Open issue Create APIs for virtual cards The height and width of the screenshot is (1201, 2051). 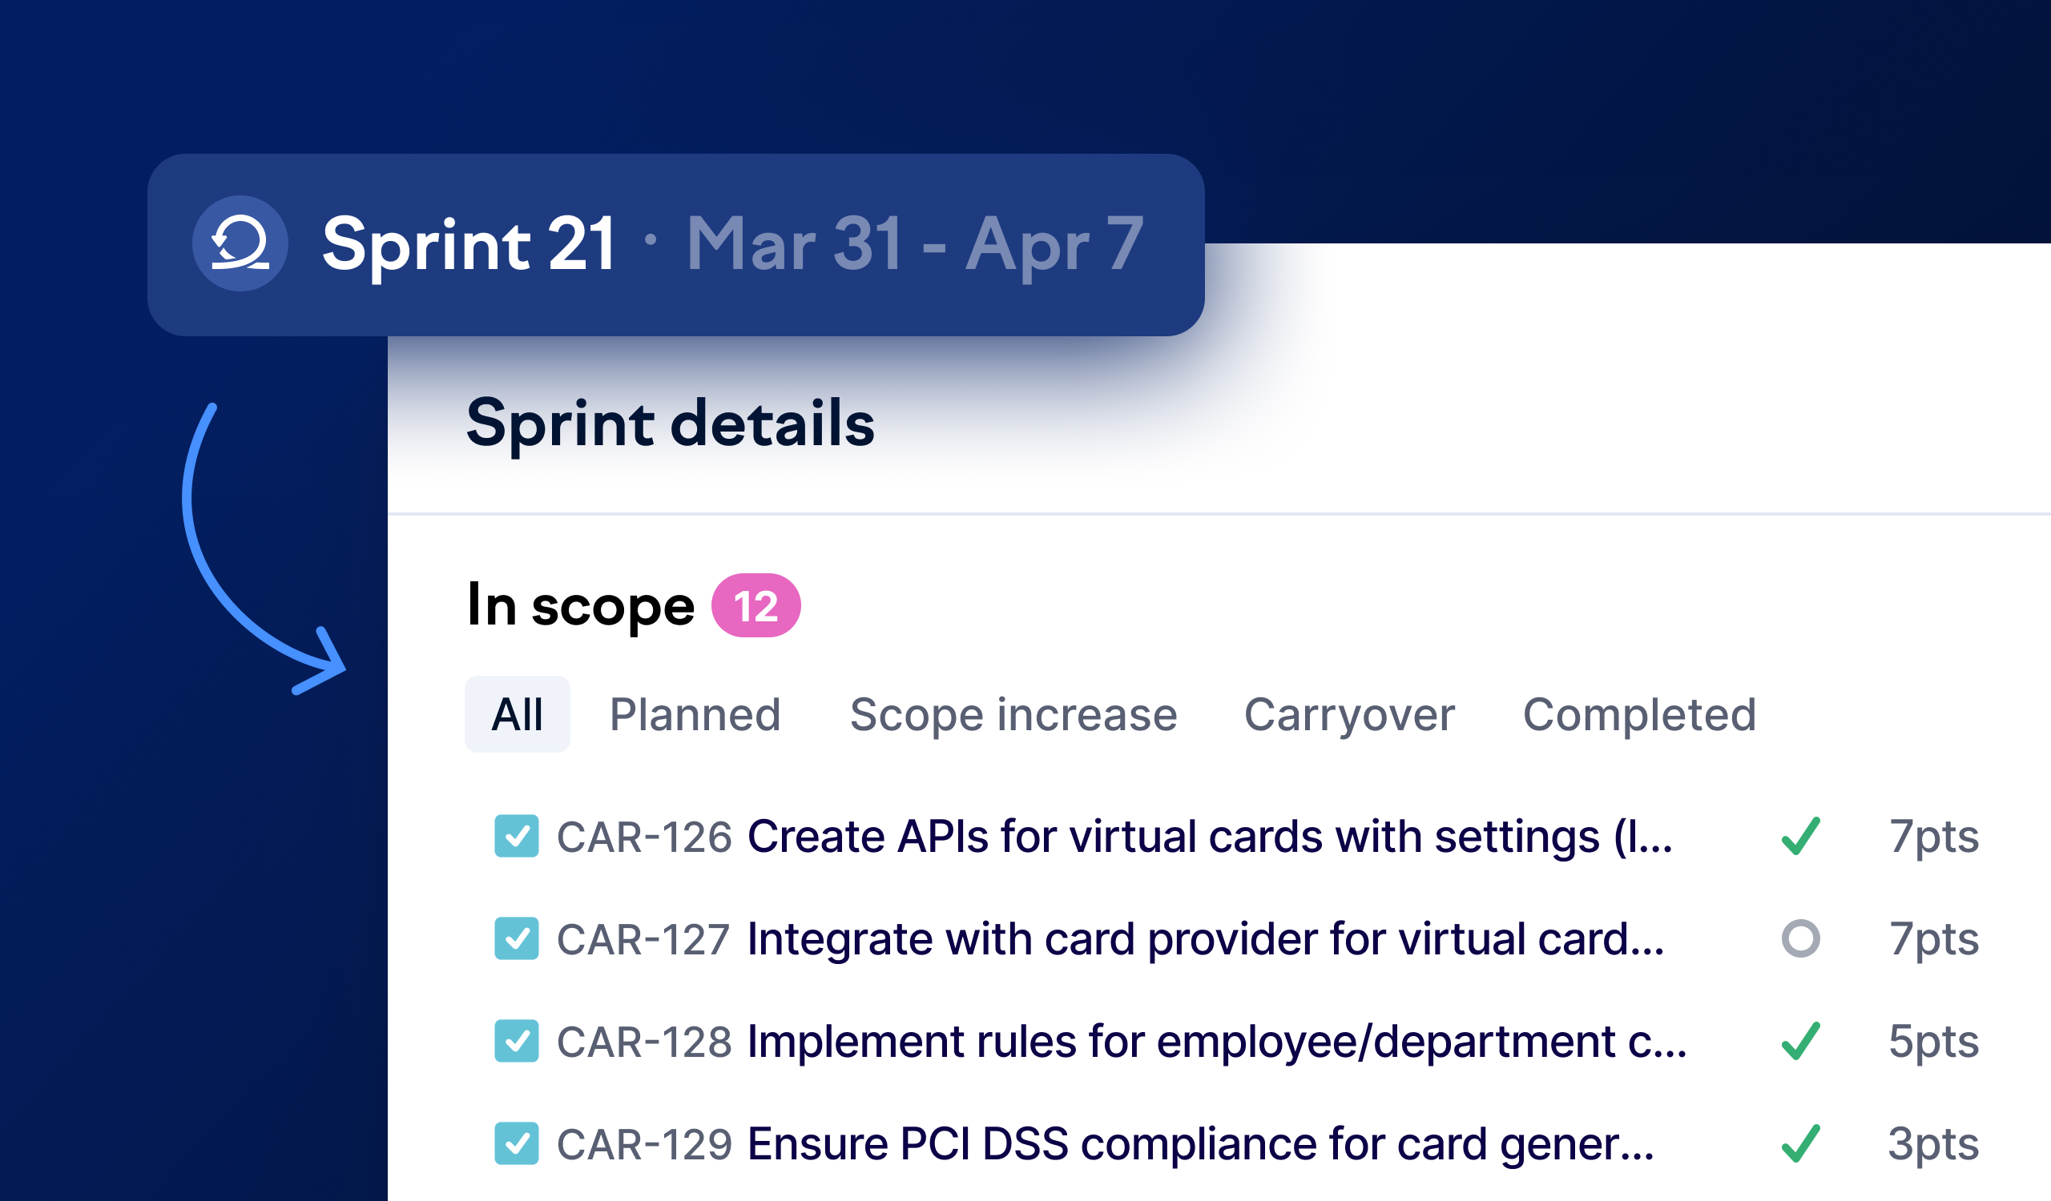click(1210, 836)
